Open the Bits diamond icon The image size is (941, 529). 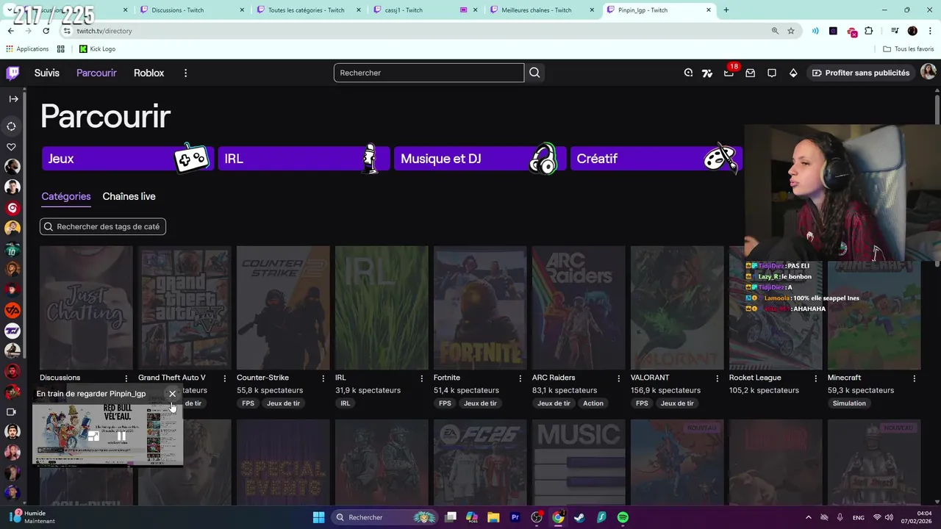click(x=793, y=73)
